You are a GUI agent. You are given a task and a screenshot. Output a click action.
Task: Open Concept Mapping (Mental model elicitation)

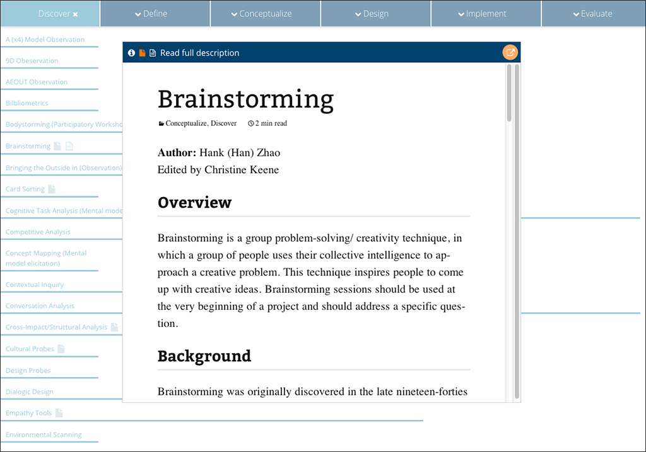point(46,258)
